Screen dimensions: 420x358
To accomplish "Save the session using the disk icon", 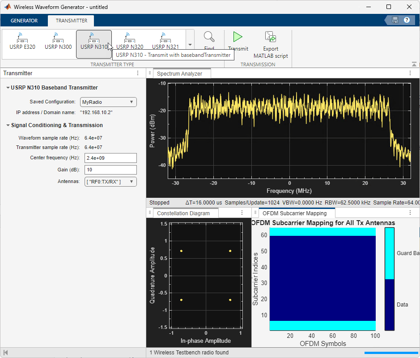I will (395, 20).
